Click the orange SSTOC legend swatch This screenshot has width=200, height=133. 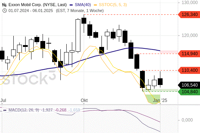point(96,5)
